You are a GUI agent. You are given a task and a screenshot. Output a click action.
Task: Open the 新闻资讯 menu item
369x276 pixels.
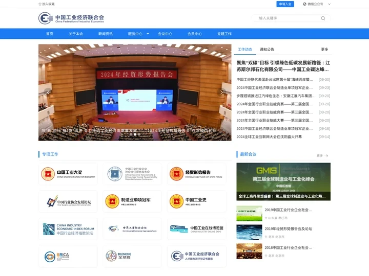(x=106, y=34)
